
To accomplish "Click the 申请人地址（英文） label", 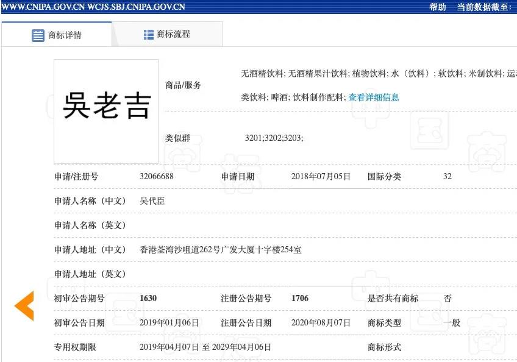I will [90, 274].
